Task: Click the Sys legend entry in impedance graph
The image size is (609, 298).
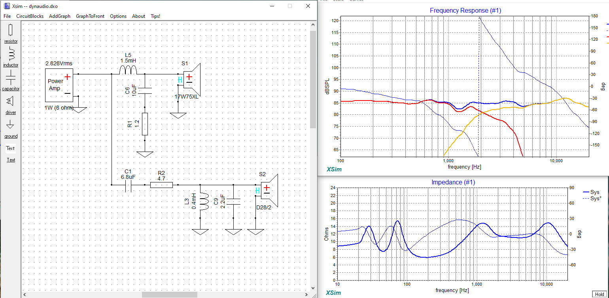Action: 591,192
